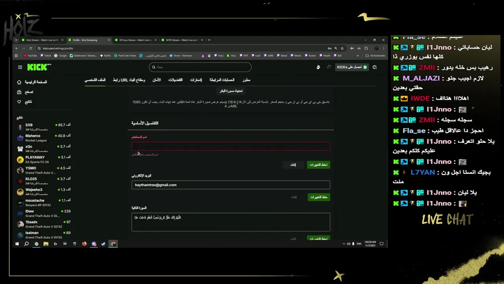This screenshot has height=284, width=504.
Task: Open the Kick hamburger sidebar menu
Action: (x=20, y=67)
